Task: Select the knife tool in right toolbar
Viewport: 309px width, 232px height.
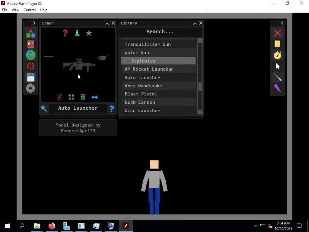Action: [278, 77]
